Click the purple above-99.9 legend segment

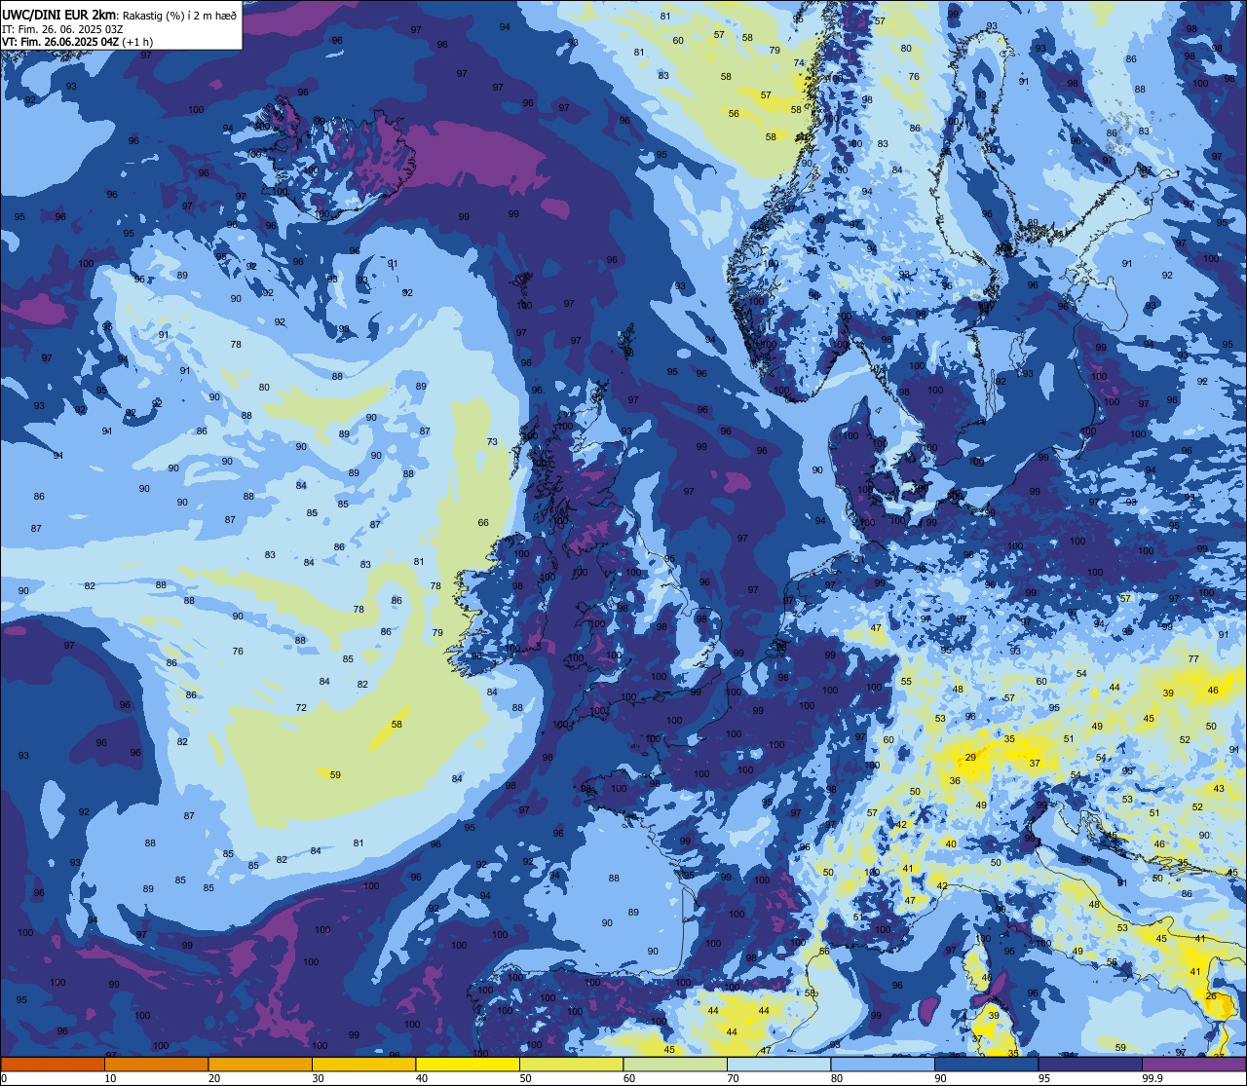(1194, 1064)
